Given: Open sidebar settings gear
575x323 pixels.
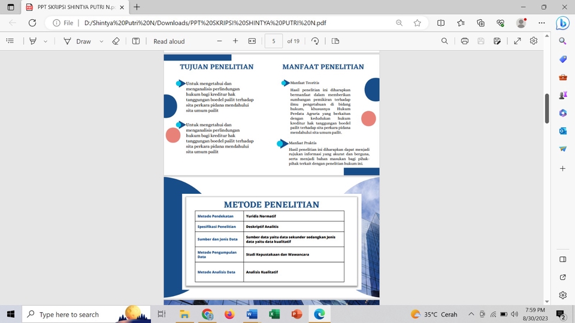Looking at the screenshot, I should tap(562, 295).
